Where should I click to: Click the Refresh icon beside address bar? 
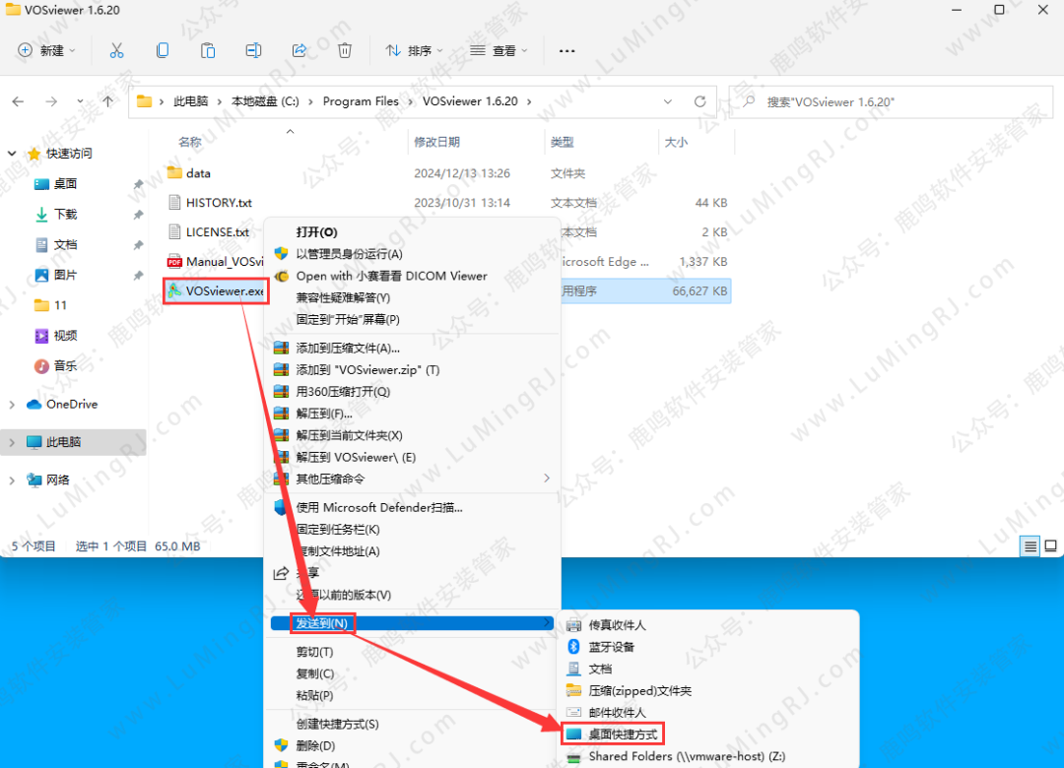tap(699, 101)
